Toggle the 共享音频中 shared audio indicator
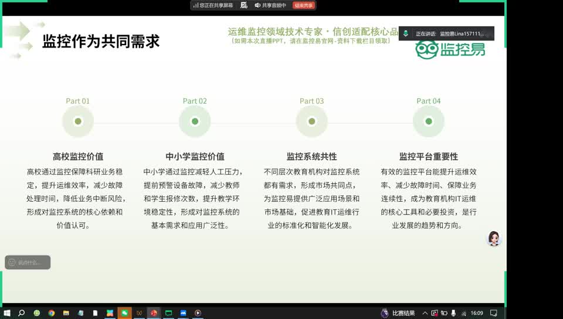This screenshot has width=563, height=319. click(x=270, y=5)
